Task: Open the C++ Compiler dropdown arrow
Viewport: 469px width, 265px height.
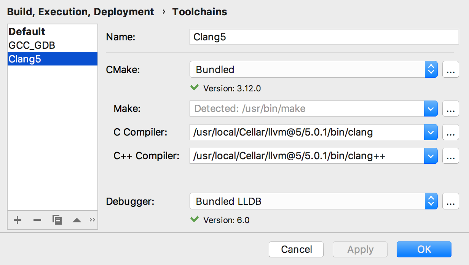Action: click(x=431, y=156)
